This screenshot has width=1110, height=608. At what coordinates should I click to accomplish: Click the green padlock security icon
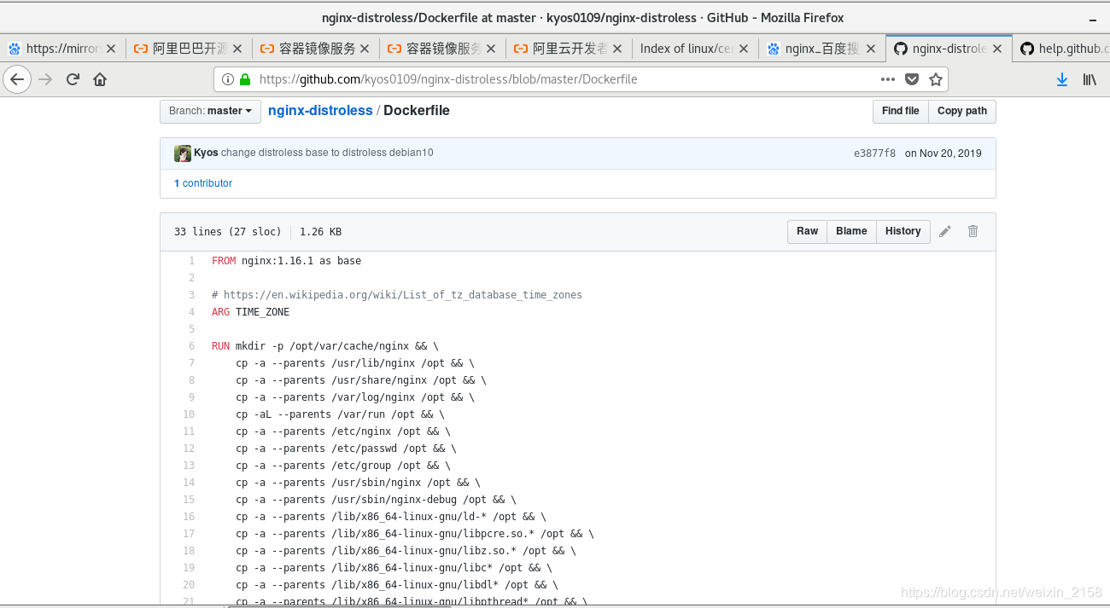pyautogui.click(x=245, y=79)
